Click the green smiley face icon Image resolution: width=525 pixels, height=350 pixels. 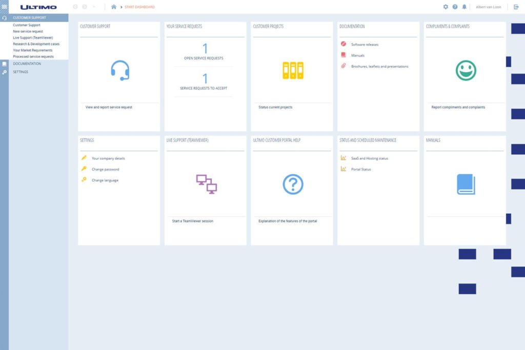click(x=466, y=70)
